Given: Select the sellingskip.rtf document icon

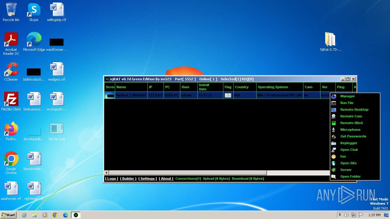Looking at the screenshot, I should point(57,12).
